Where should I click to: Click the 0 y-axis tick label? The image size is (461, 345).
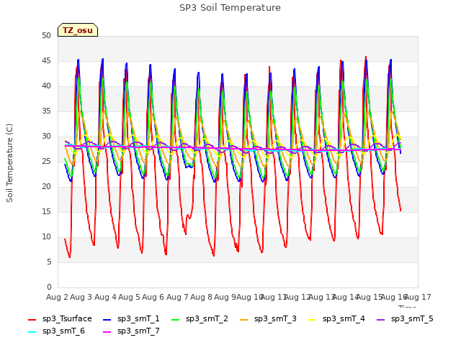49,287
